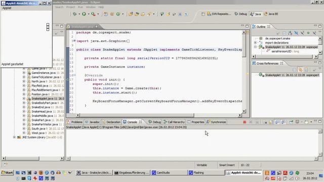Expand SnakeHead.java in the package tree
The width and height of the screenshot is (324, 182).
click(24, 111)
